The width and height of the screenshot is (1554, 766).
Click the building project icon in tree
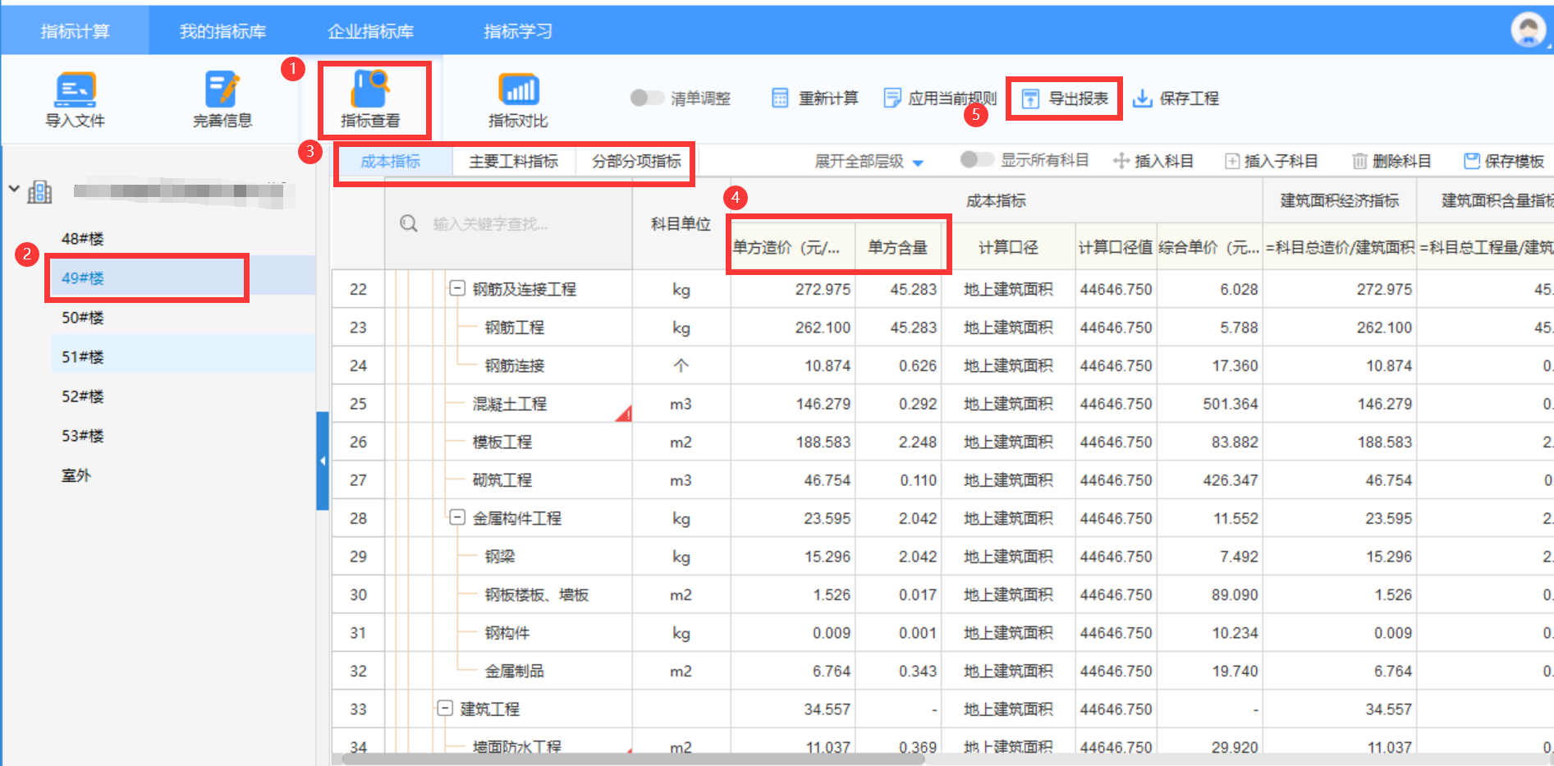(39, 192)
